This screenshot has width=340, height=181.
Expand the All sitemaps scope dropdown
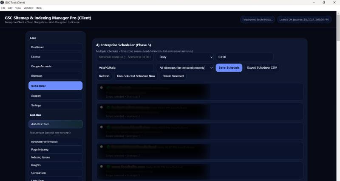coord(185,67)
